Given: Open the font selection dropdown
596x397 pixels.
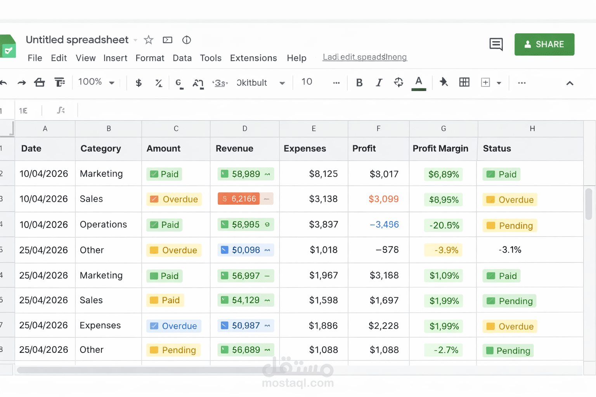Looking at the screenshot, I should point(260,83).
